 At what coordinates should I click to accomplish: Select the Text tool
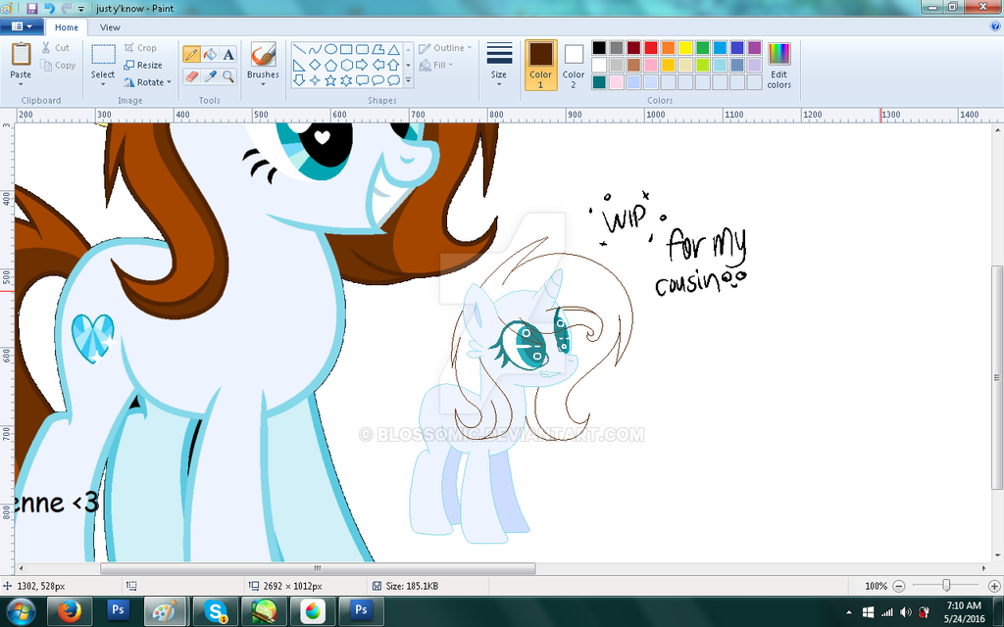(x=228, y=55)
